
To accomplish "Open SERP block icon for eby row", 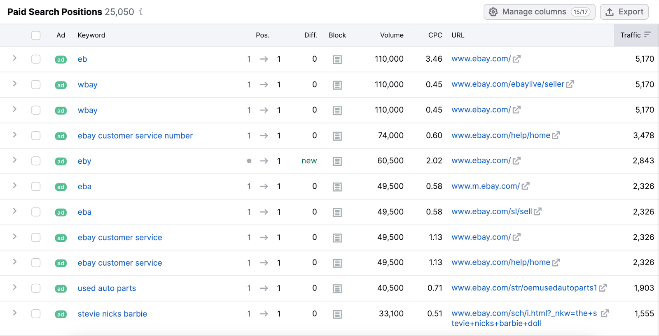I will 337,162.
